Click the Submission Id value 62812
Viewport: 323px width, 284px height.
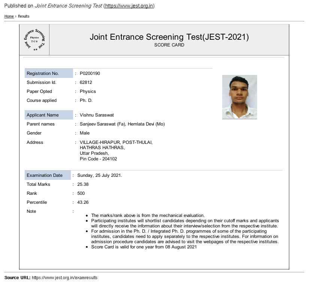coord(86,82)
